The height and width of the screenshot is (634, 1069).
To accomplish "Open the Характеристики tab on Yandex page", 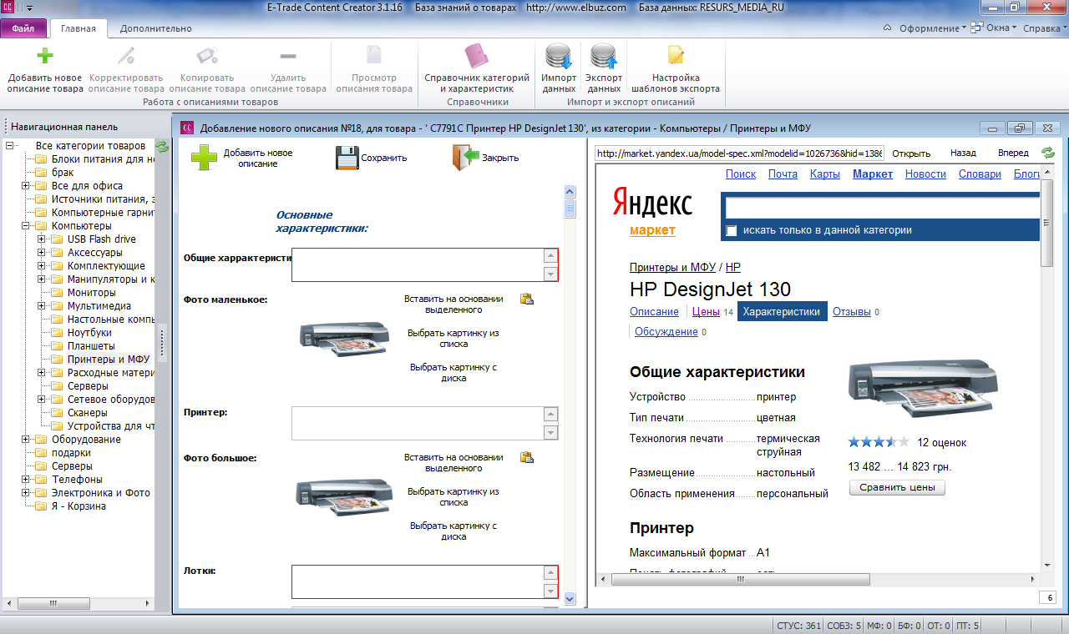I will point(783,312).
